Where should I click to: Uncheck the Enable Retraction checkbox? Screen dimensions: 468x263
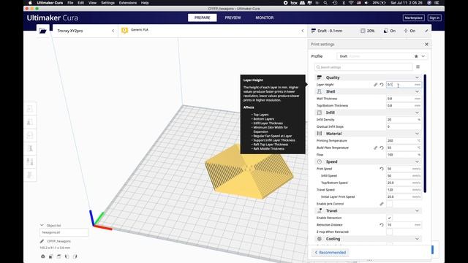point(390,218)
